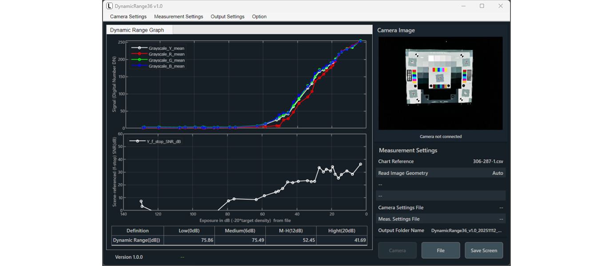Click the Output Folder Name row
This screenshot has width=613, height=266.
(x=440, y=231)
